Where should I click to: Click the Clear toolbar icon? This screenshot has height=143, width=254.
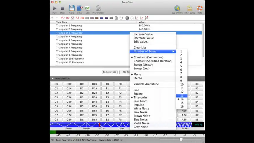[x=79, y=8]
